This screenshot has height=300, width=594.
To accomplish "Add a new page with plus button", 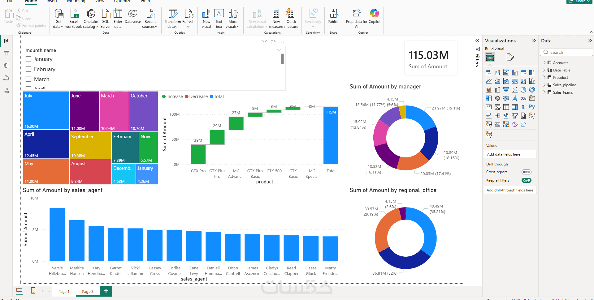I will click(x=106, y=291).
